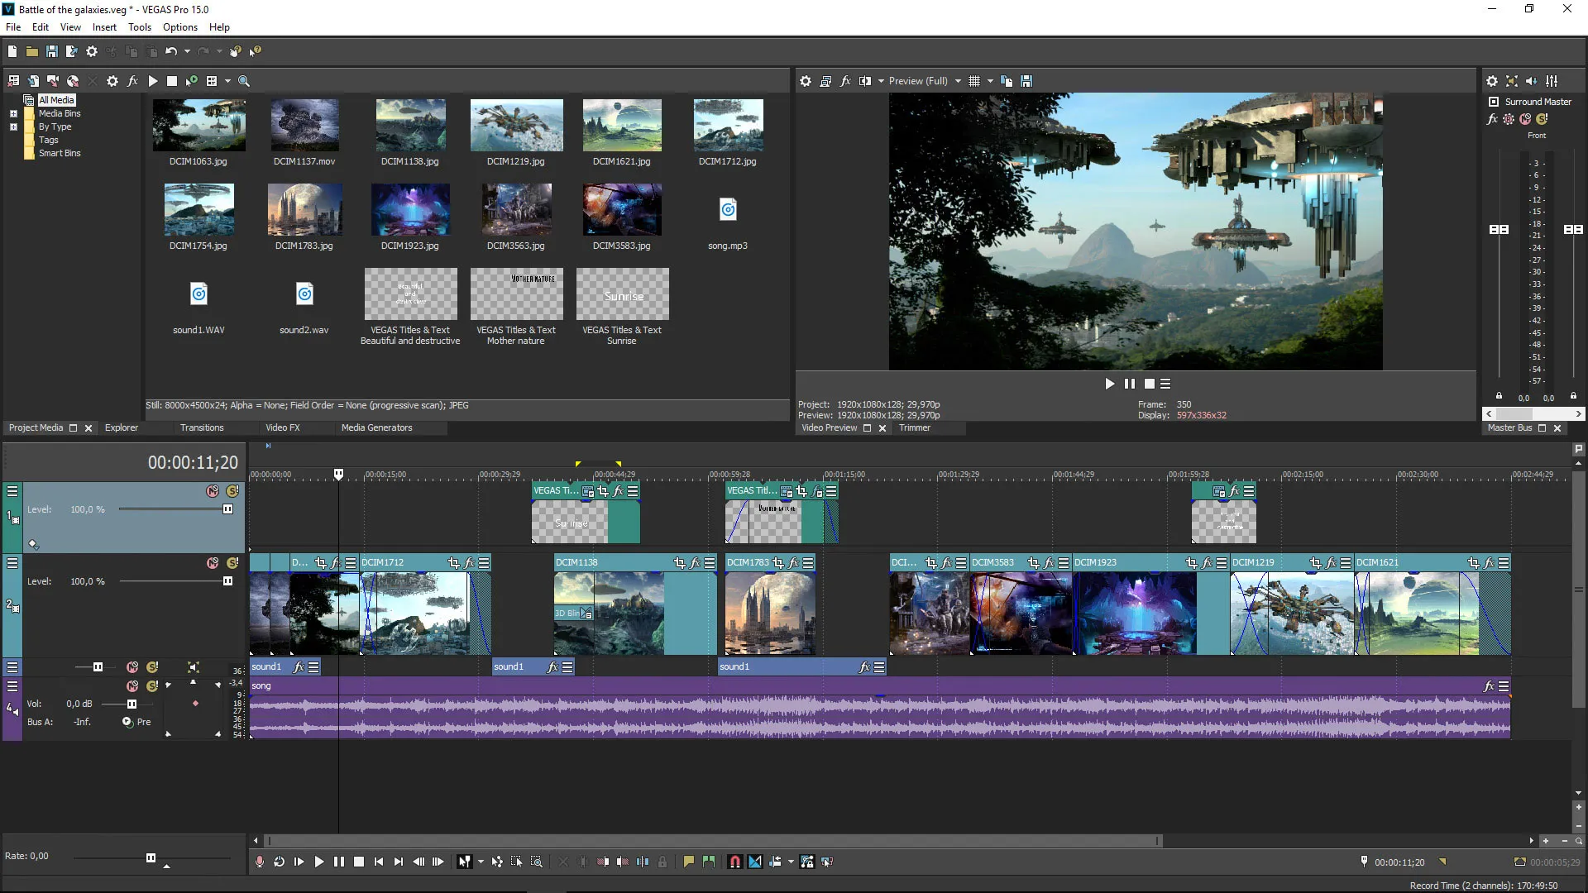Drag the volume slider on video track 1
Screen dimensions: 1588x893
click(227, 509)
